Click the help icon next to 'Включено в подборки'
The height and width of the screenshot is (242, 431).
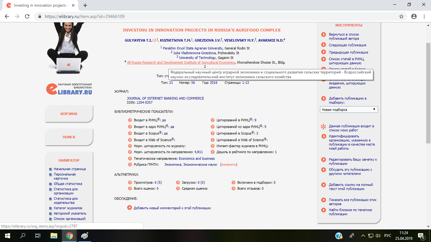pos(233,182)
